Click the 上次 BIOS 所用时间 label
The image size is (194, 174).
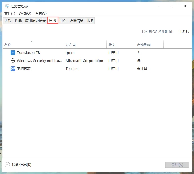[157, 32]
